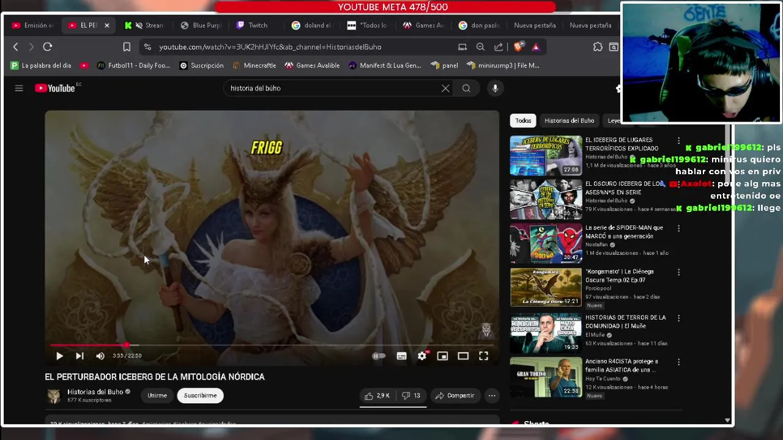
Task: Click the Brave Rewards triangle icon
Action: 536,46
